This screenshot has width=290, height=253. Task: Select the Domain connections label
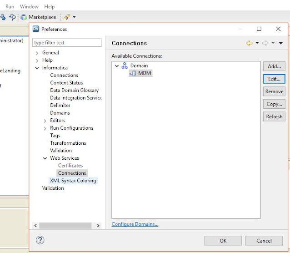pos(139,66)
